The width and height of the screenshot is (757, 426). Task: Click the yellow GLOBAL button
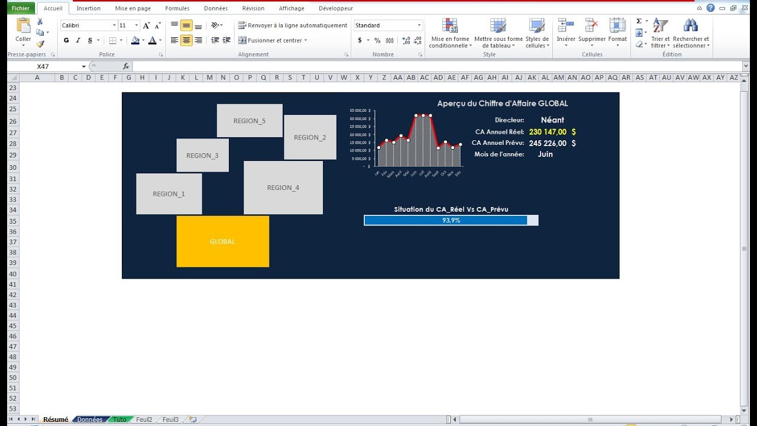click(x=222, y=241)
